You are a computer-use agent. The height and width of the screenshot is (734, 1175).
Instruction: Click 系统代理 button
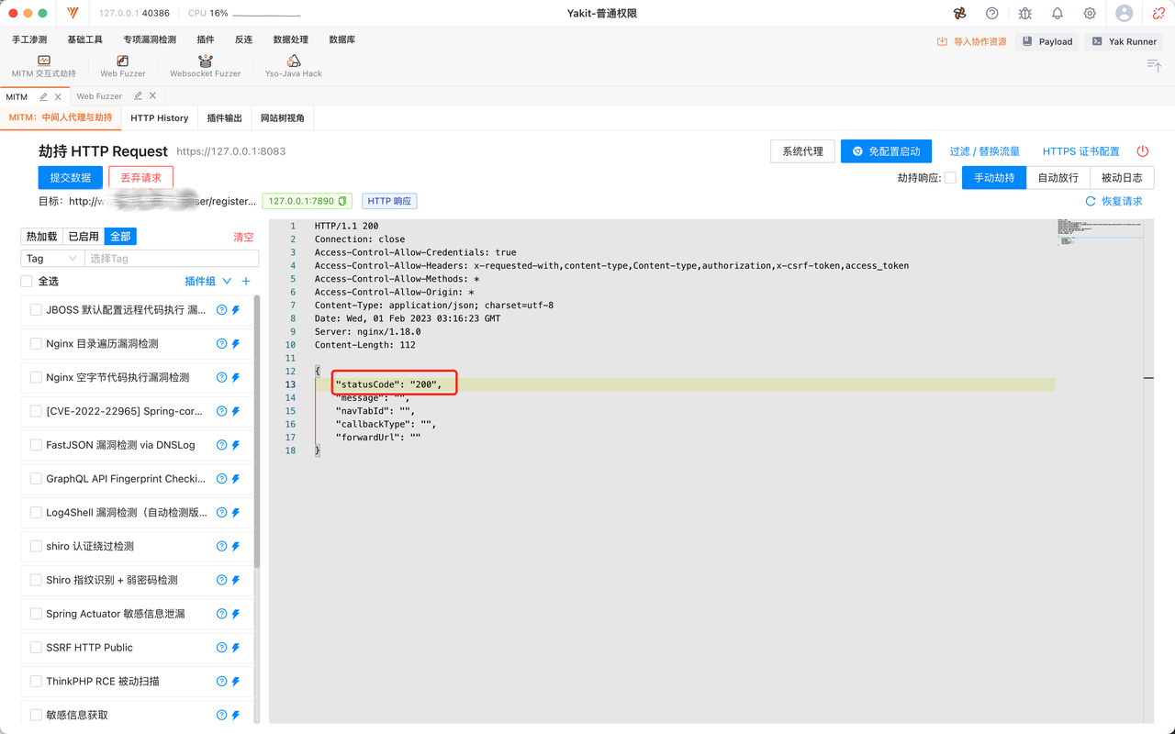click(803, 151)
